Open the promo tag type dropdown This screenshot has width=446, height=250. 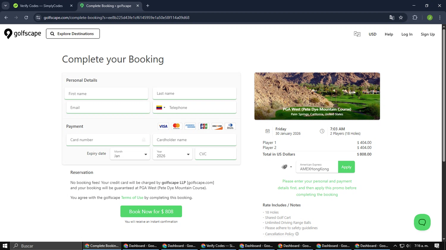click(x=287, y=167)
